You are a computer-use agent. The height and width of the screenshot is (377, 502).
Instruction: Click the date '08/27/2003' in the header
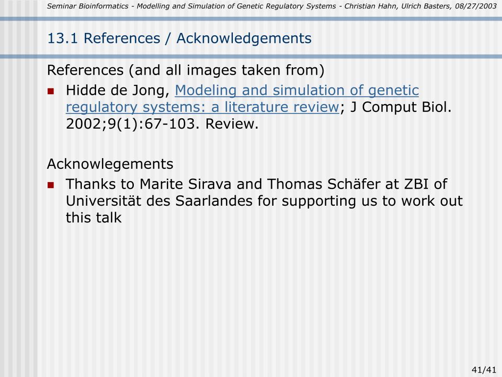(x=476, y=6)
